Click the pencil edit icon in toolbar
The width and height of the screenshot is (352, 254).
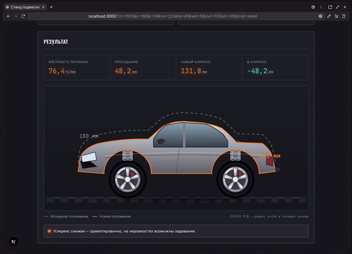[x=329, y=16]
